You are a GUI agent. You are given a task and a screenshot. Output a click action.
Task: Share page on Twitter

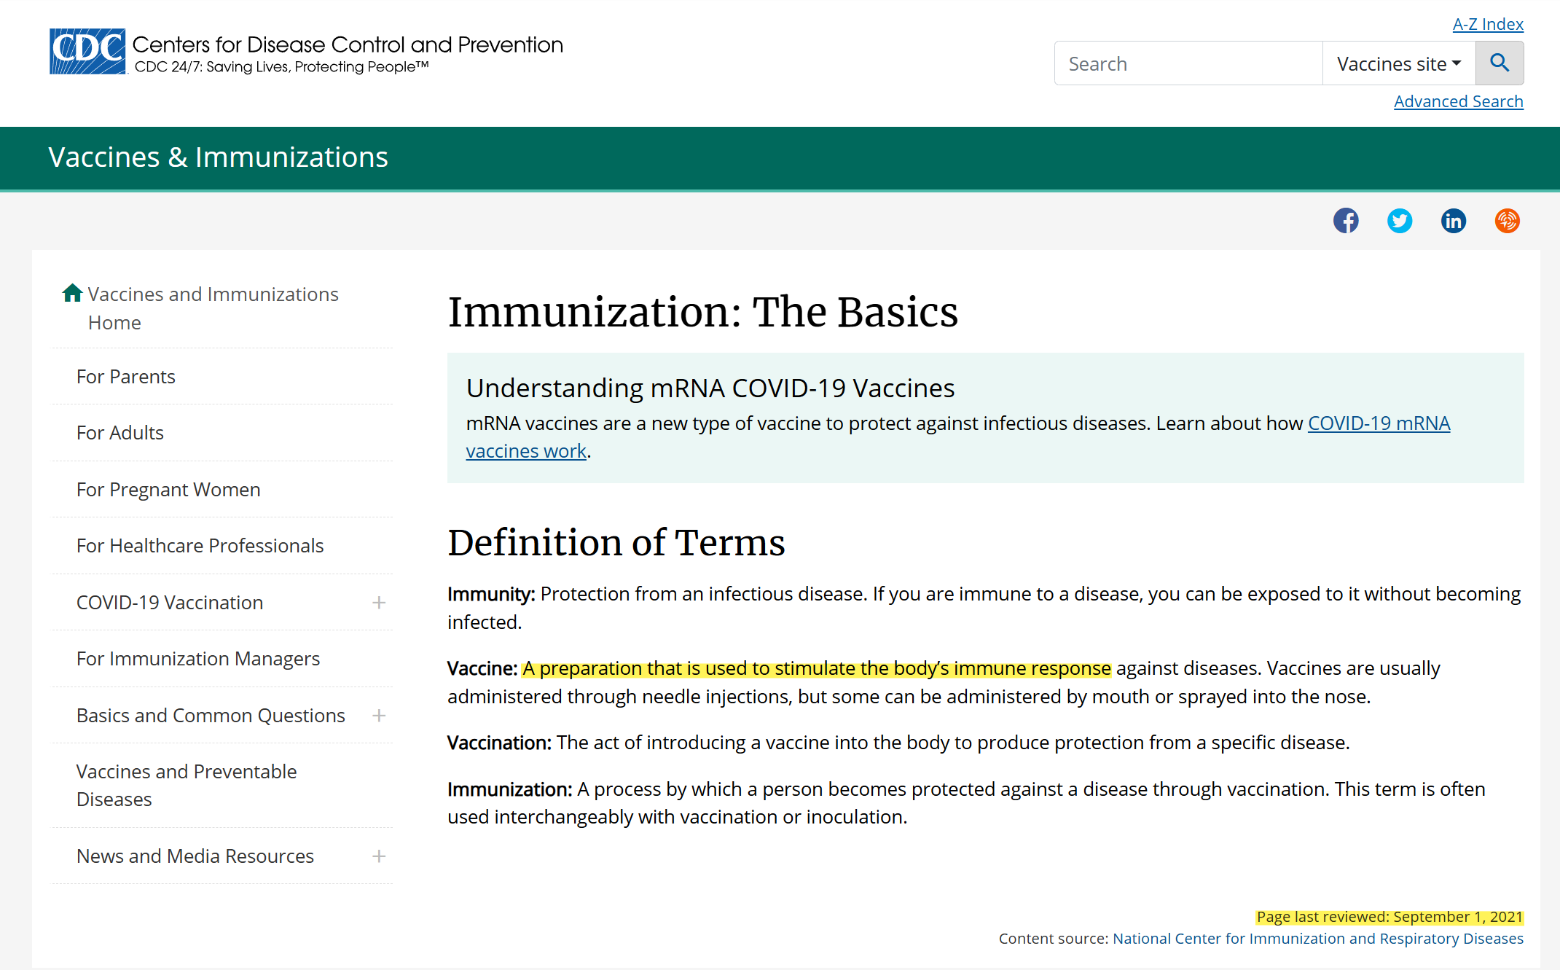[x=1399, y=221]
